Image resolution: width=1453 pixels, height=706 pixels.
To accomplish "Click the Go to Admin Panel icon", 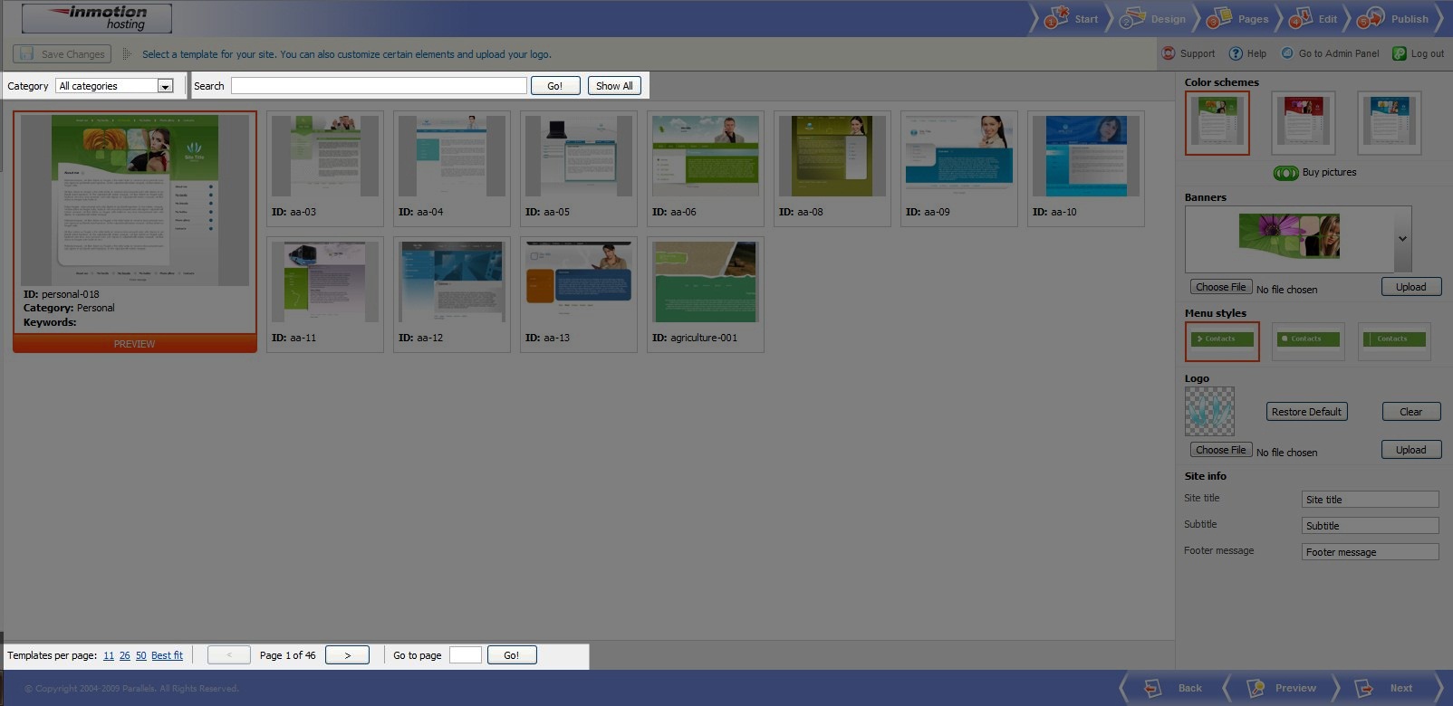I will 1287,53.
